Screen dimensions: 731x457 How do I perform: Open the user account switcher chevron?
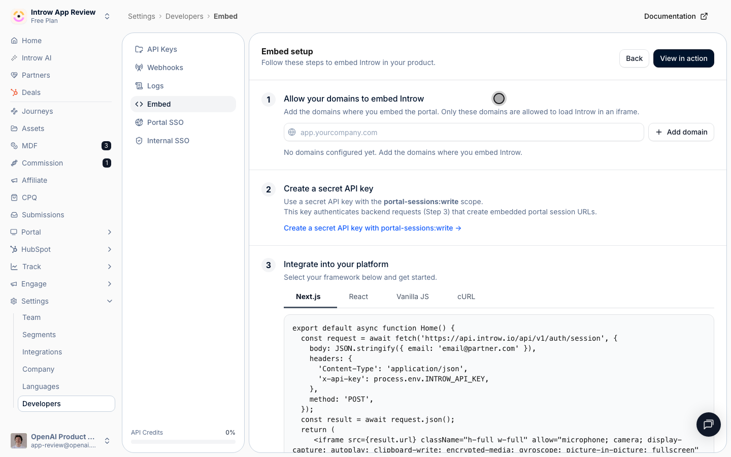107,441
